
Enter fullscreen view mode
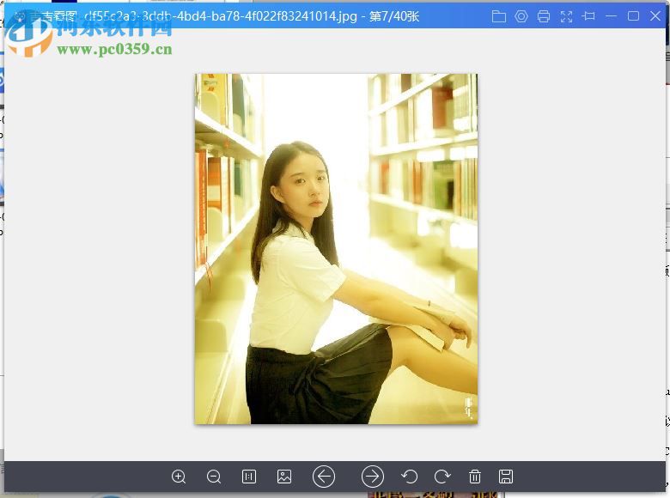(566, 16)
